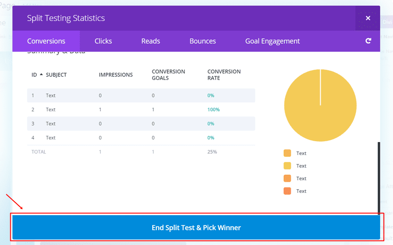The height and width of the screenshot is (245, 393).
Task: Click the Subject column header
Action: coord(56,75)
